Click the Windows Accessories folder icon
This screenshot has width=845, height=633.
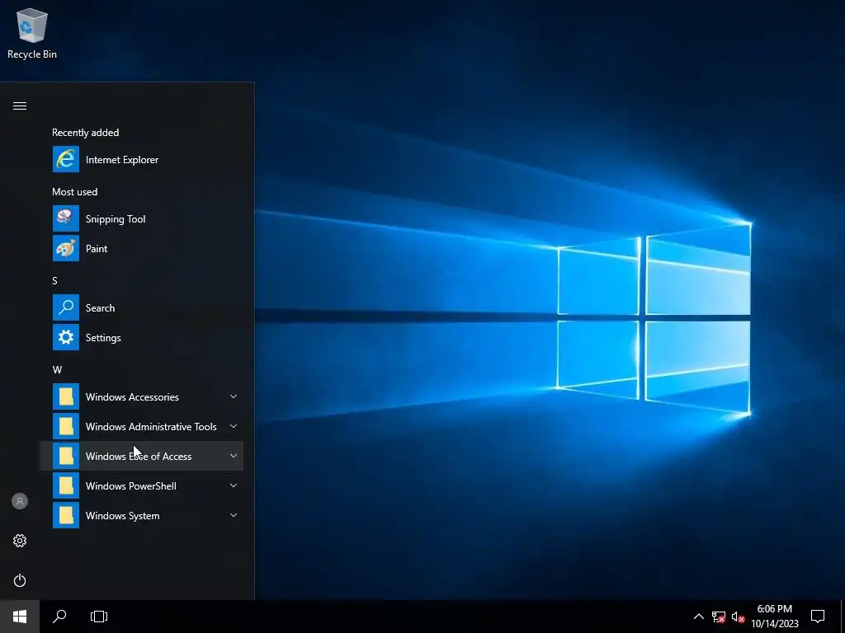[x=66, y=396]
